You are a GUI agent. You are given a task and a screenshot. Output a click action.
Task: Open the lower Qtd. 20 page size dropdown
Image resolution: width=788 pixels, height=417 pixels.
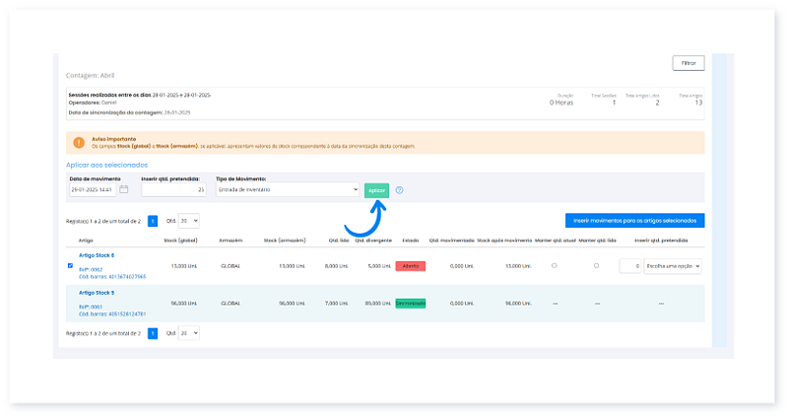[x=189, y=333]
